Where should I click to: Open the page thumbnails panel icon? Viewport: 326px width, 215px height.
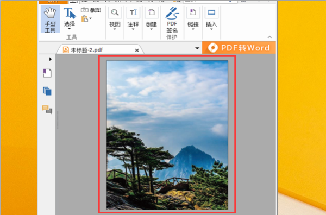pos(47,91)
